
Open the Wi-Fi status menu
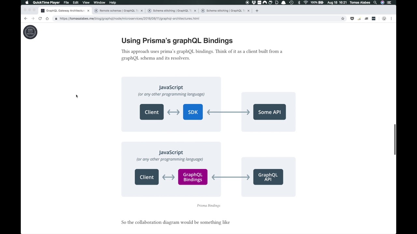click(306, 2)
